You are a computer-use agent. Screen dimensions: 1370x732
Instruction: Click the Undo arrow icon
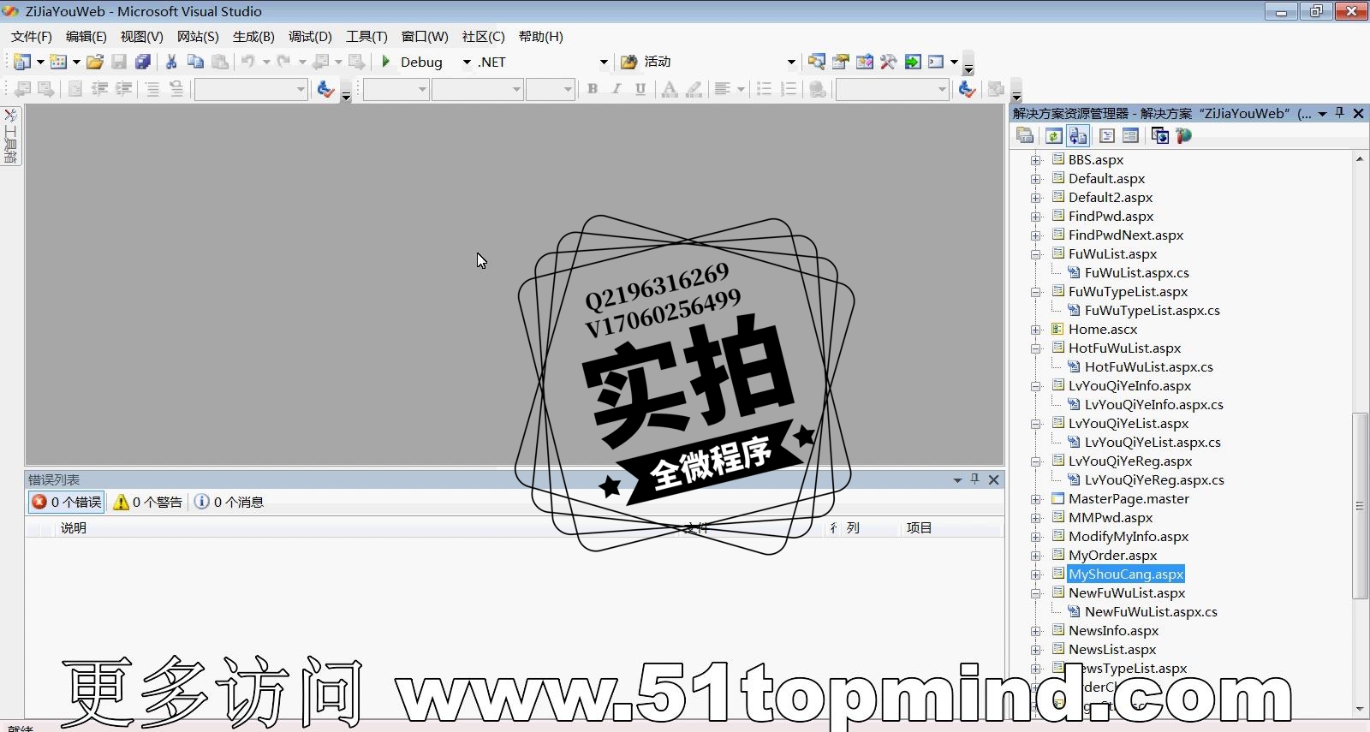[x=247, y=62]
